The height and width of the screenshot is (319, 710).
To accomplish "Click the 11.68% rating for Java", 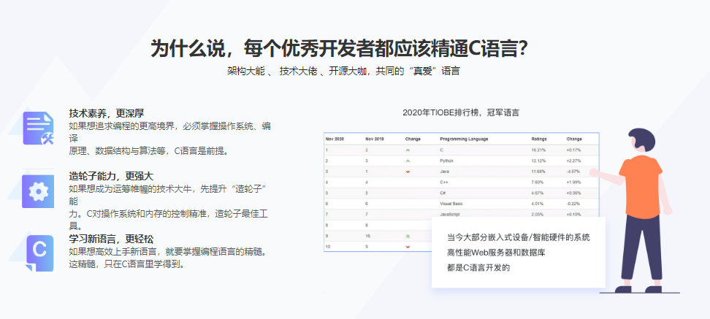I will tap(538, 172).
